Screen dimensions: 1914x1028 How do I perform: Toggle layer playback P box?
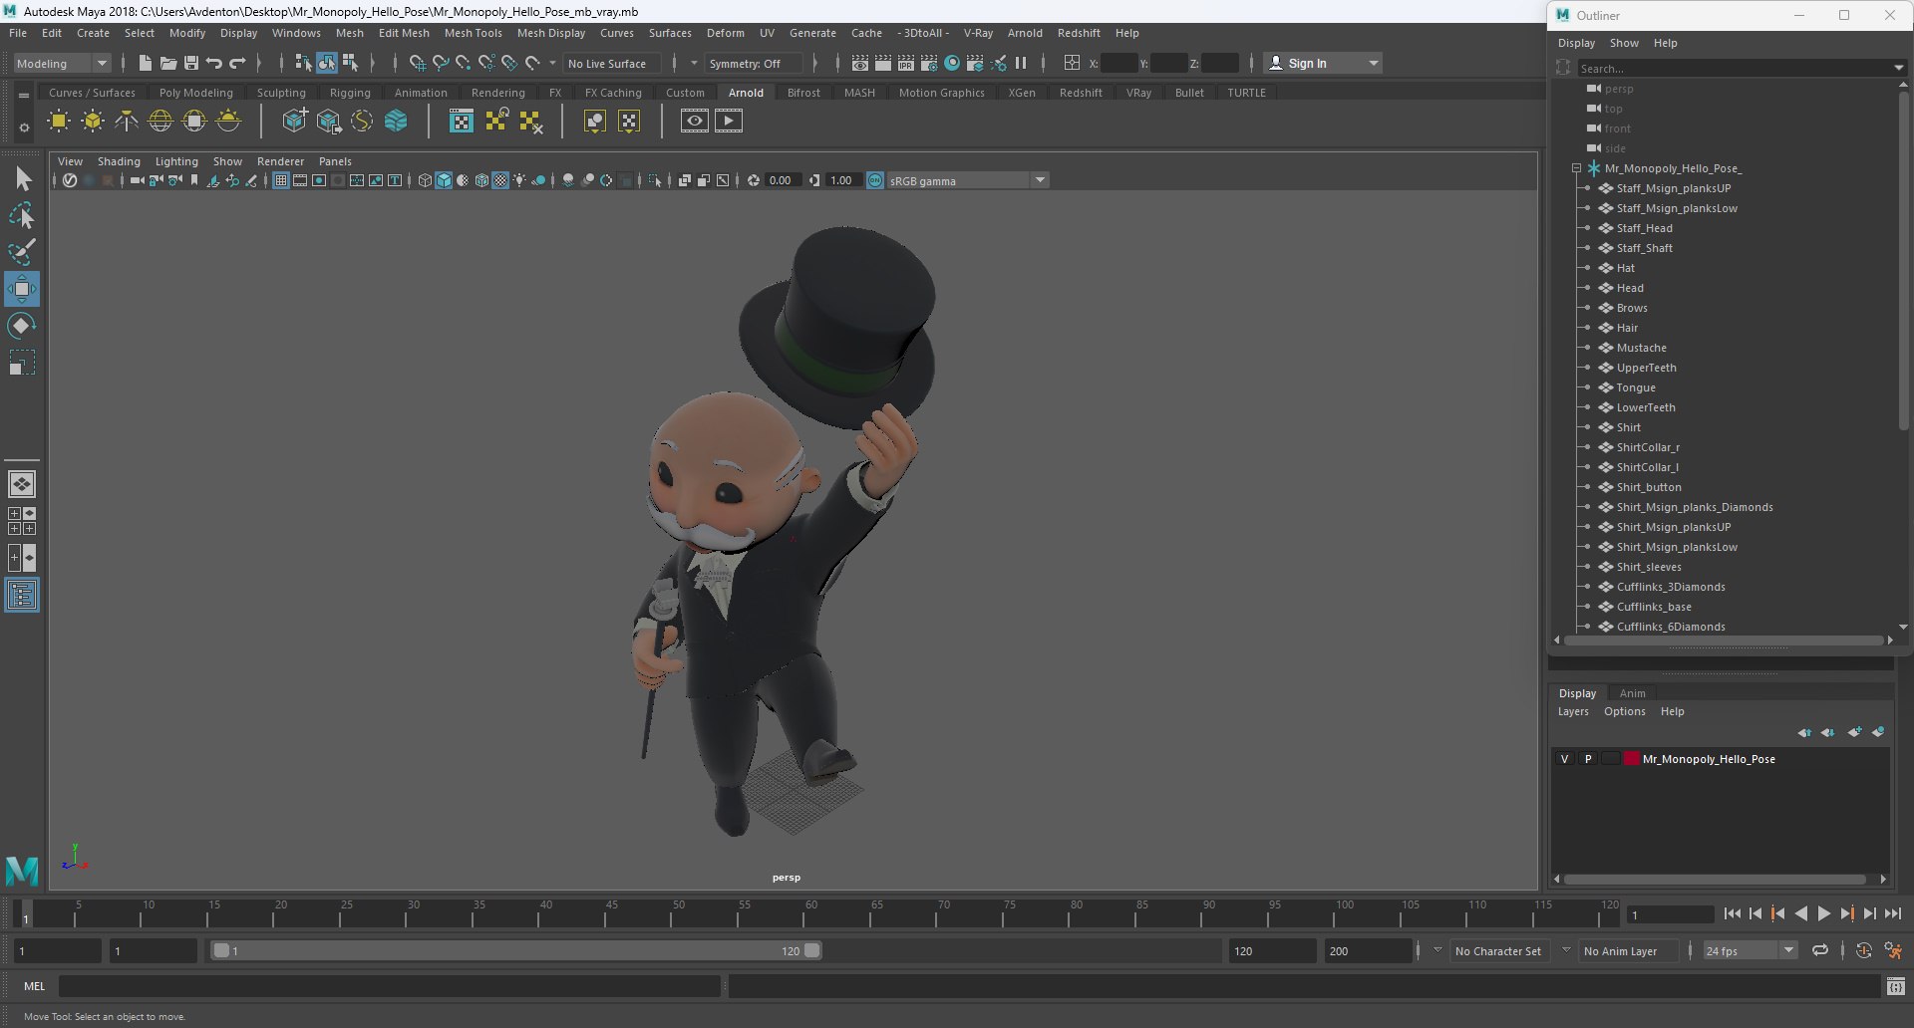1588,759
